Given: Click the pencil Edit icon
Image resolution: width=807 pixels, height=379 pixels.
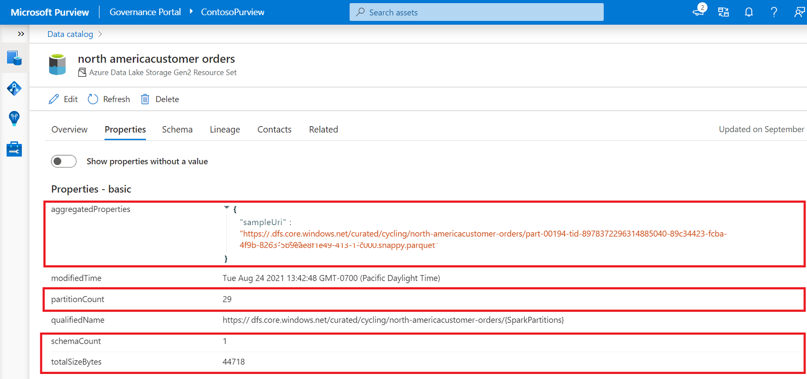Looking at the screenshot, I should (54, 99).
